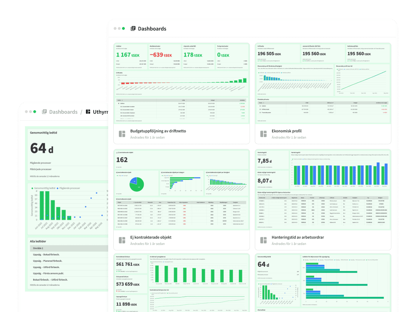Open the thumbnail showing 561 761 tSEK

coord(182,283)
